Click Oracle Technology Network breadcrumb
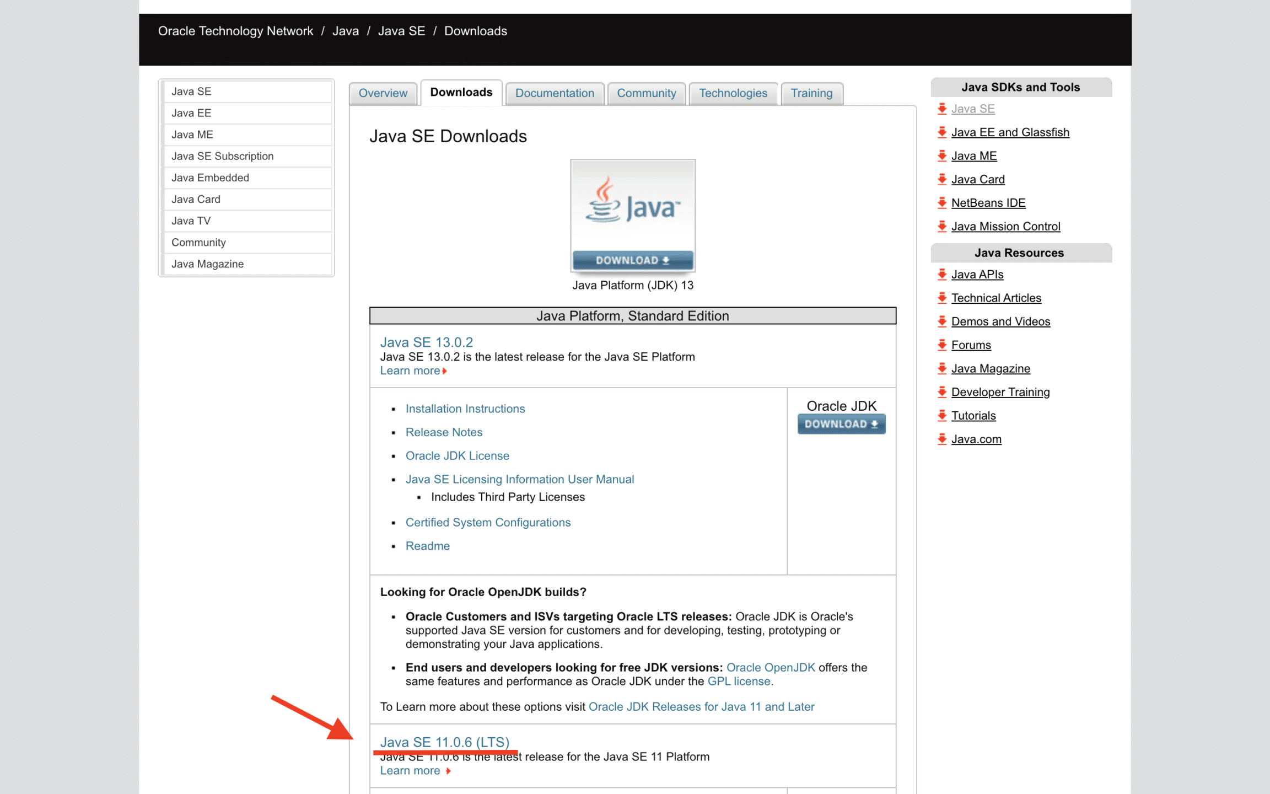The width and height of the screenshot is (1270, 794). pos(235,31)
